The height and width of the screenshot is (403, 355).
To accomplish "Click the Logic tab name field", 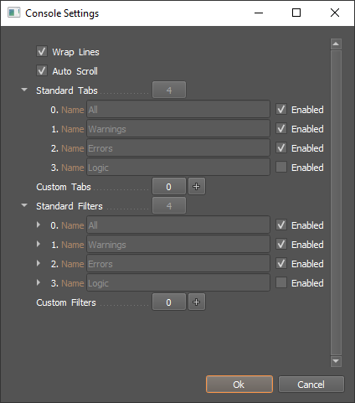I will [x=178, y=167].
